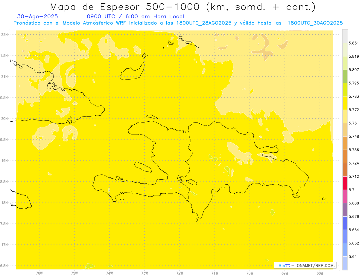Viewport: 359px width, 277px height.
Task: Click the colorbar value "5.724"
Action: click(354, 163)
